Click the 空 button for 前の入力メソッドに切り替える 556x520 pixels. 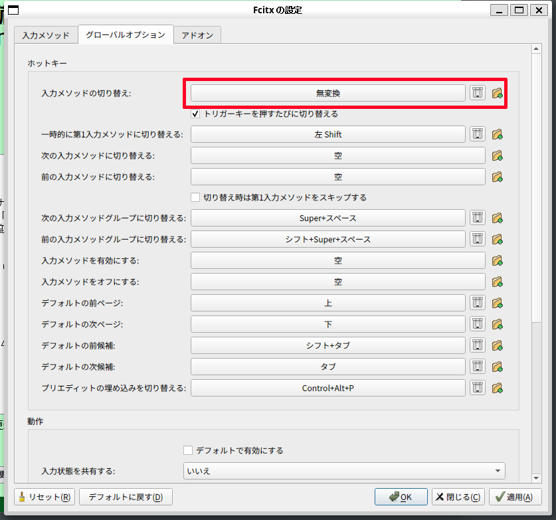[x=338, y=177]
